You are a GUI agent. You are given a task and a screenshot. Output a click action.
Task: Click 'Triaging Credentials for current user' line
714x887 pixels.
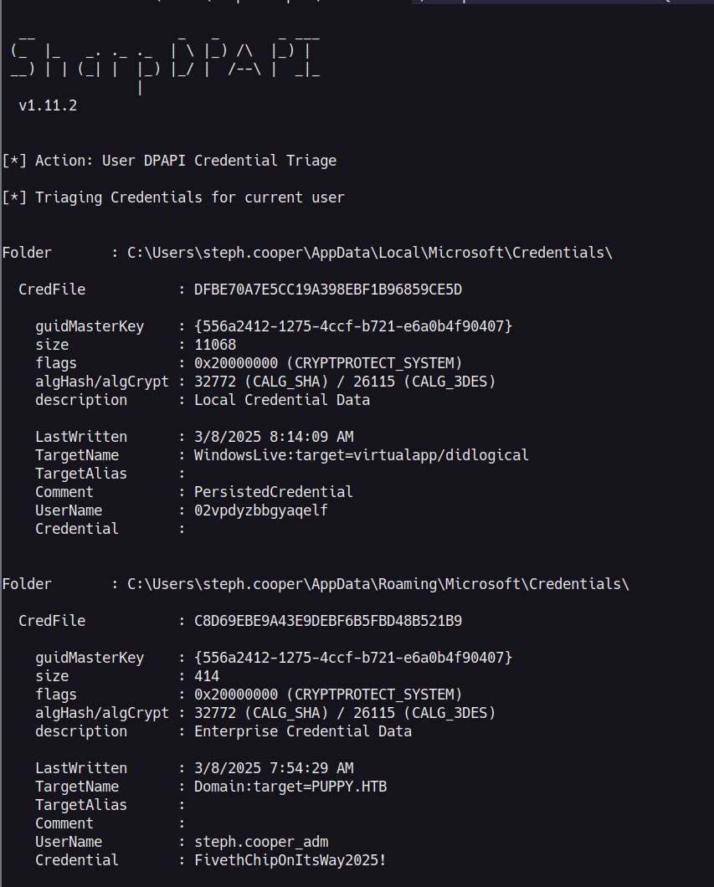(x=189, y=197)
